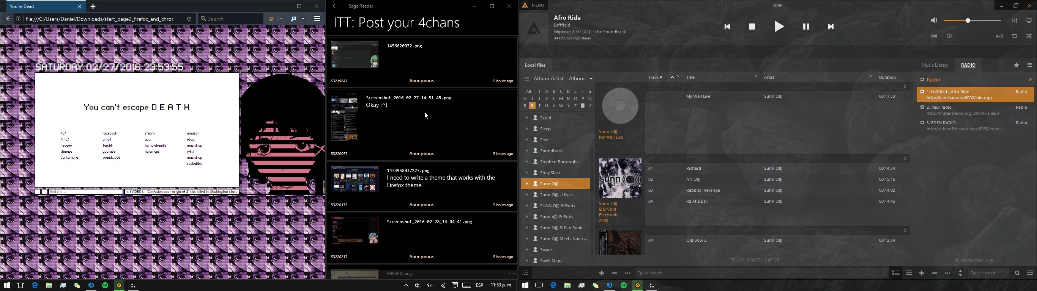This screenshot has height=291, width=1037.
Task: Add to playlist with plus icon in playlist toolbar
Action: coord(922,273)
